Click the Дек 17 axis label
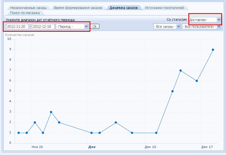 tap(207, 147)
